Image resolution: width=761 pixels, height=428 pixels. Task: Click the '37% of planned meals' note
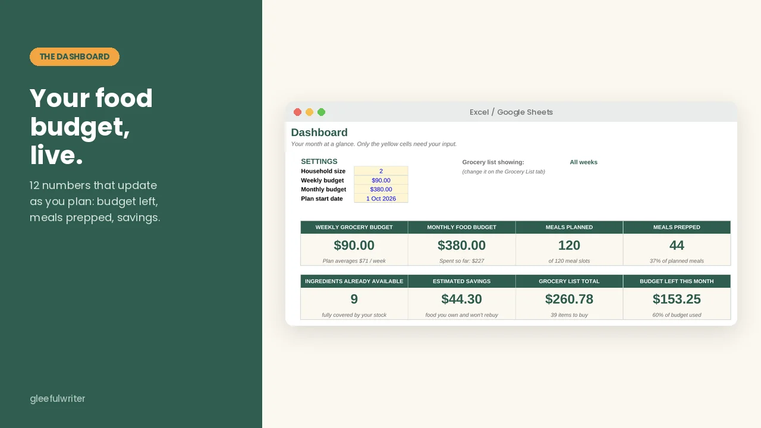click(677, 261)
